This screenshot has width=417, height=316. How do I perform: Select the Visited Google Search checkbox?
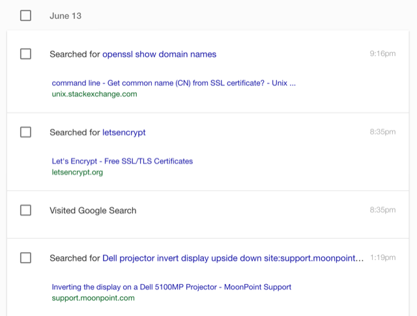tap(25, 210)
